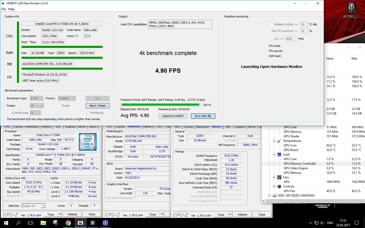The image size is (365, 228).
Task: Collapse the Temperatures tree node
Action: tap(274, 141)
